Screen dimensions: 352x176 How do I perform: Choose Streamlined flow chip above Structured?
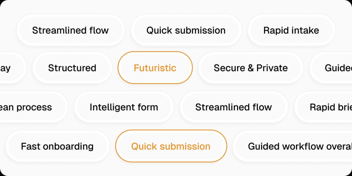point(70,30)
